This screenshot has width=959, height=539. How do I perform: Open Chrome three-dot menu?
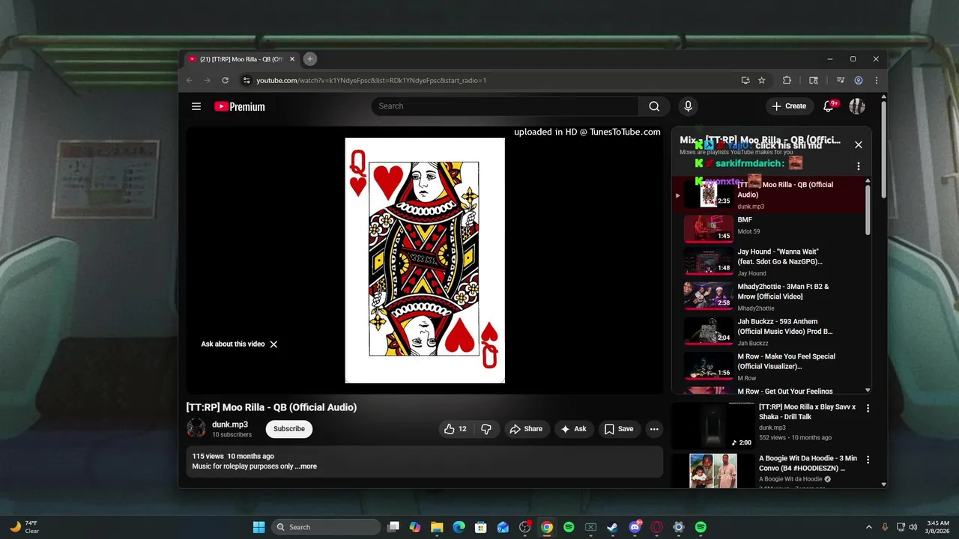pos(876,80)
